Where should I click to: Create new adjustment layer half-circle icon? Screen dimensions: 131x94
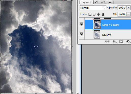(x=128, y=42)
